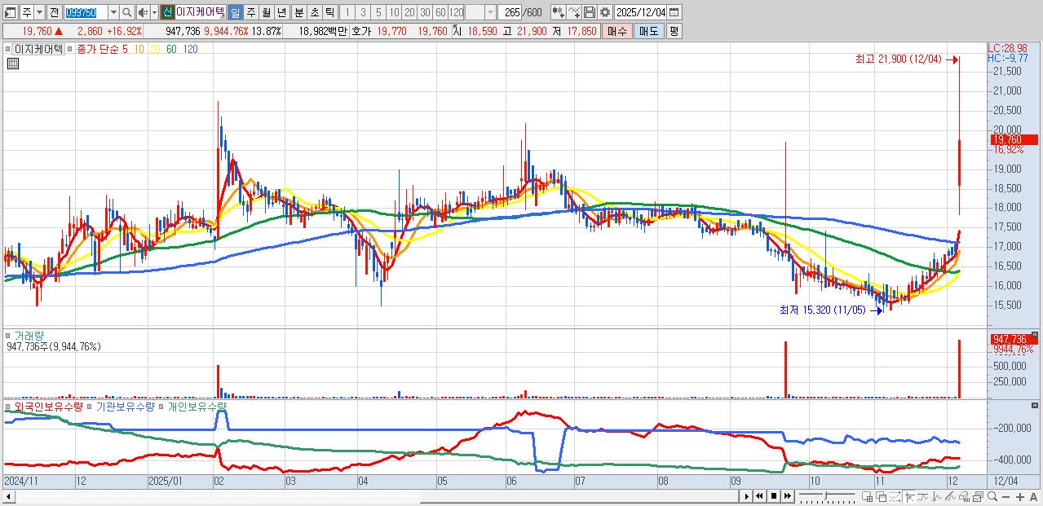
Task: Click the fast-forward replay button
Action: (787, 495)
